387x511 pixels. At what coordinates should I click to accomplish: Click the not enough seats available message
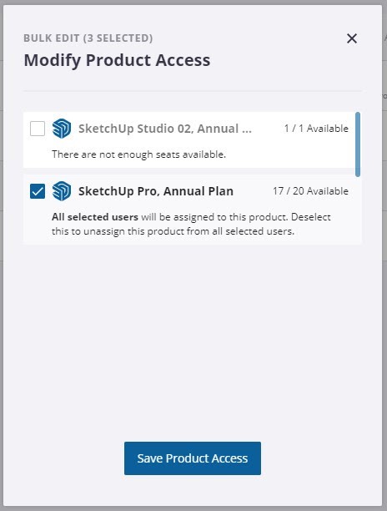pyautogui.click(x=138, y=154)
